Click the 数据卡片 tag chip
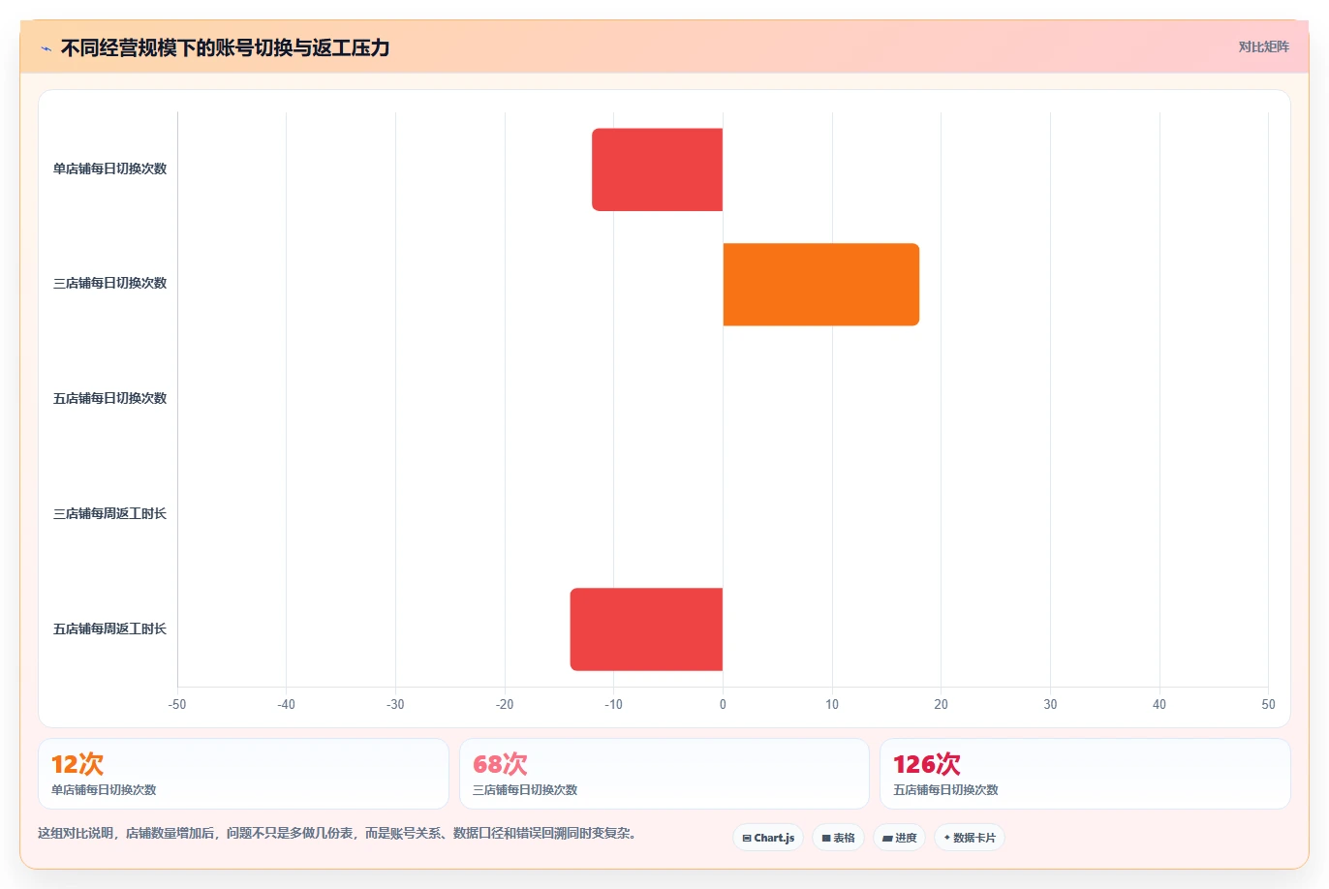This screenshot has width=1329, height=889. (970, 838)
